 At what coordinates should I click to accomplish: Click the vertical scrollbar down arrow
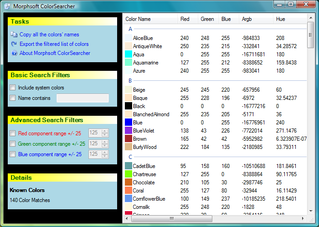tap(311, 211)
